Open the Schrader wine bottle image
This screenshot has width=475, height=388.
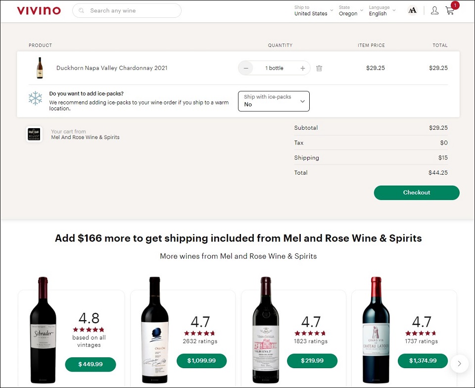click(x=43, y=330)
